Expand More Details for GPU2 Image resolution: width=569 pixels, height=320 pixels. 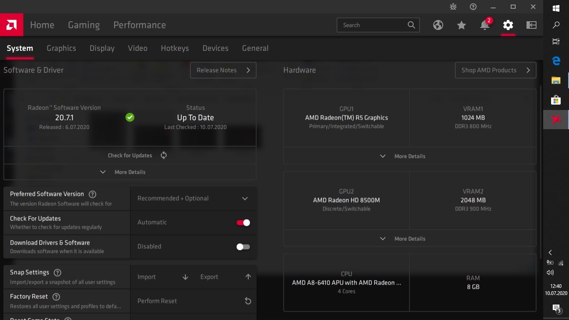point(410,239)
